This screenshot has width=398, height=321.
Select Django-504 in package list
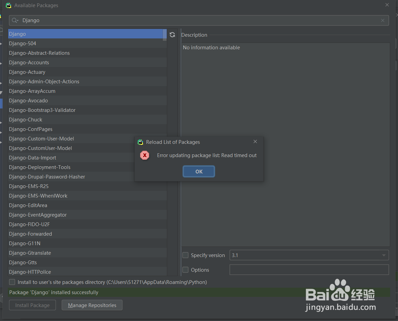coord(87,44)
